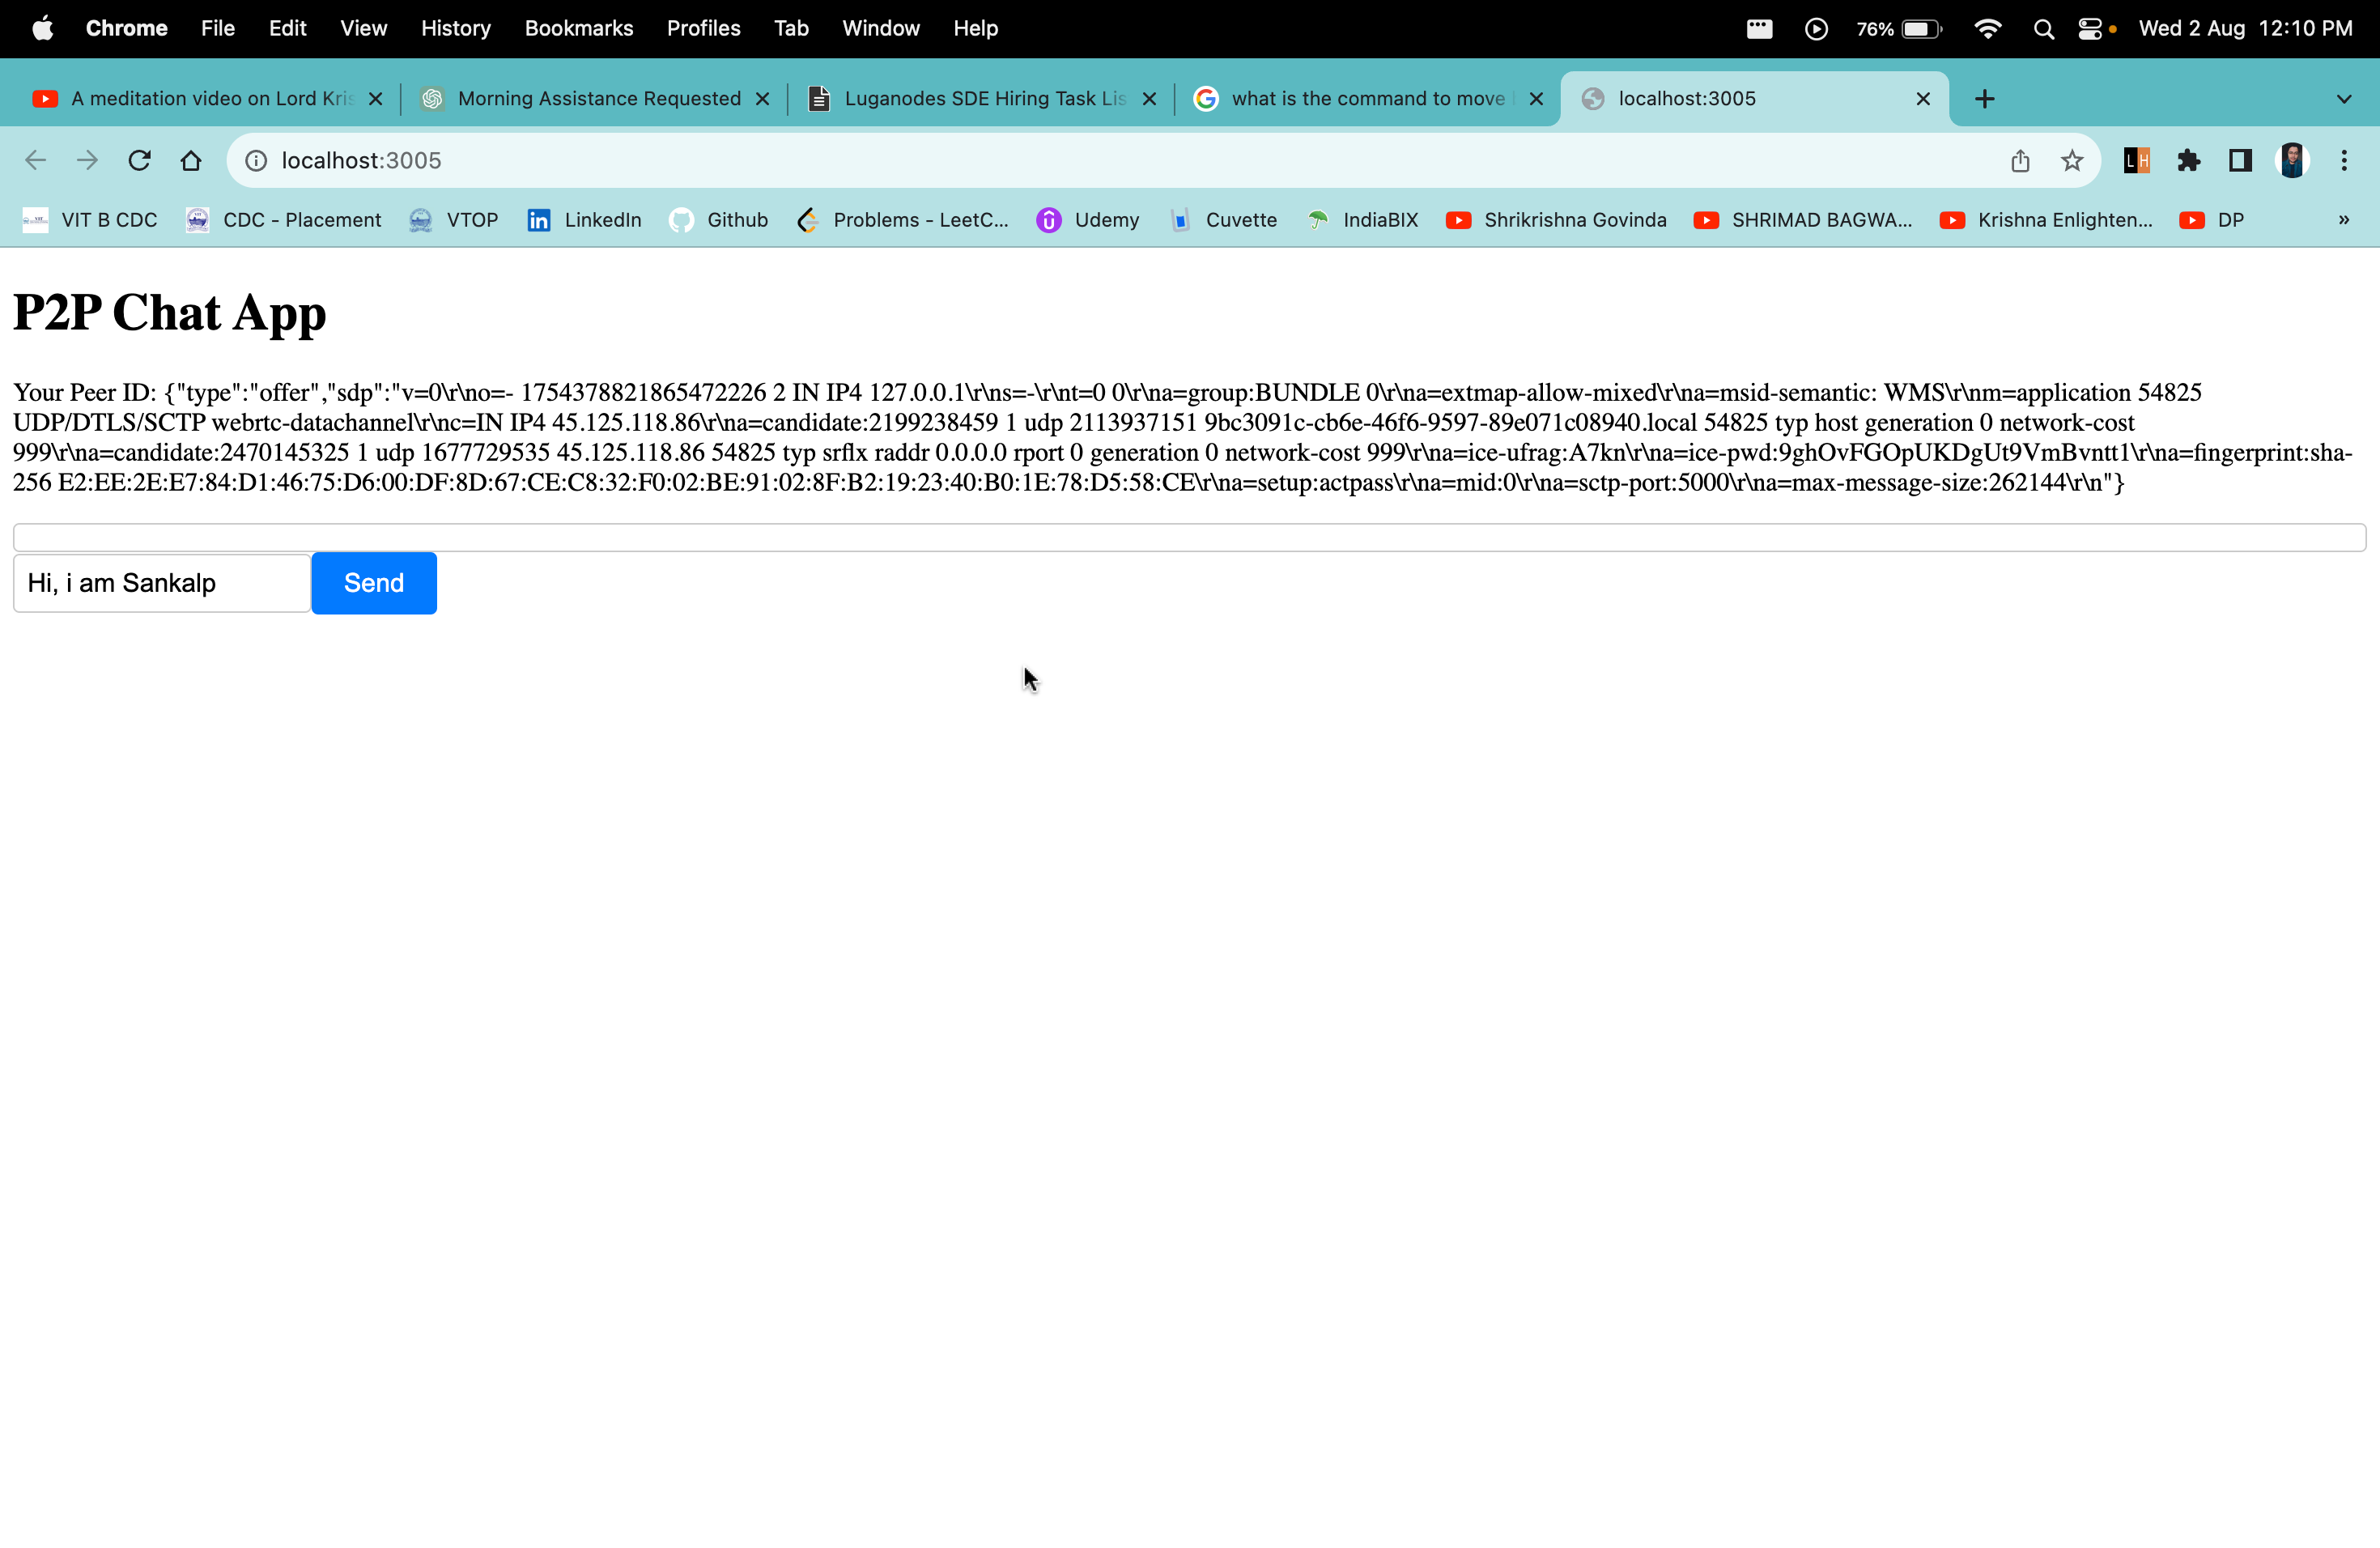Expand the tab search chevron
The height and width of the screenshot is (1548, 2380).
tap(2344, 99)
